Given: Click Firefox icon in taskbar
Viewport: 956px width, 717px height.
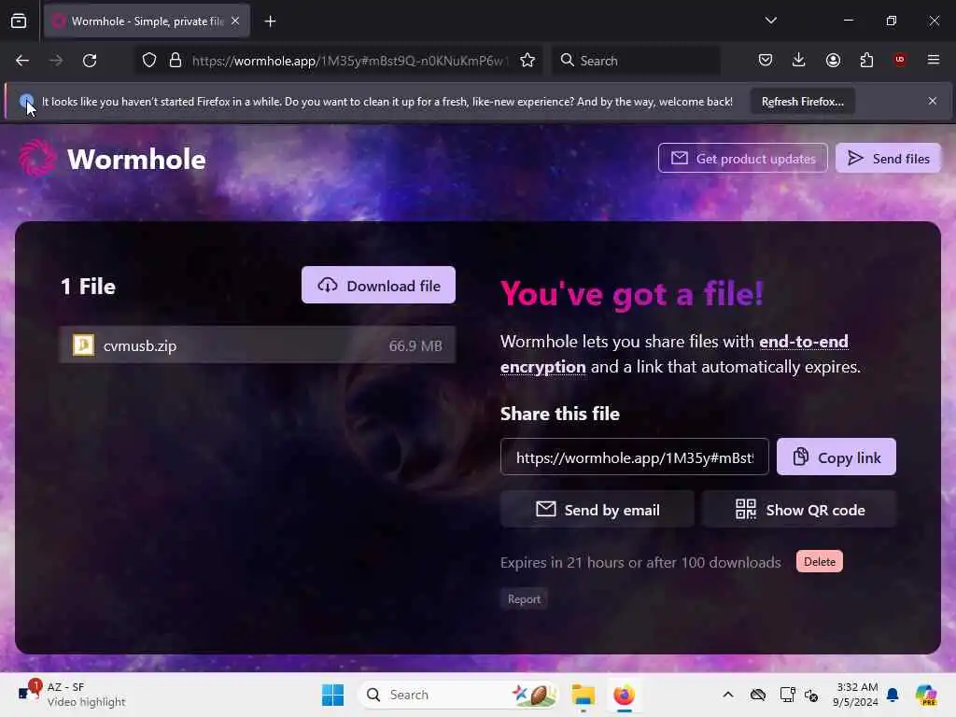Looking at the screenshot, I should pos(624,695).
